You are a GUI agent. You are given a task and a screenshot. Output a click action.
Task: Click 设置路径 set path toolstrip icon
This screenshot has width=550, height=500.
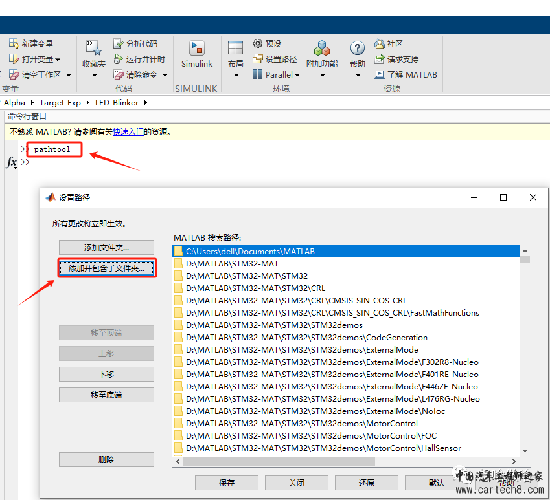point(257,59)
